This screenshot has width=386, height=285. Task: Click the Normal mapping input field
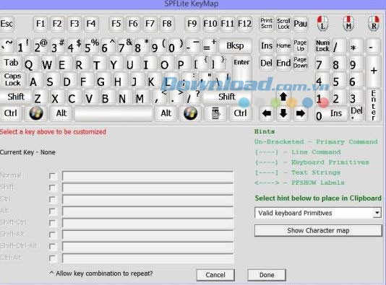(x=147, y=176)
